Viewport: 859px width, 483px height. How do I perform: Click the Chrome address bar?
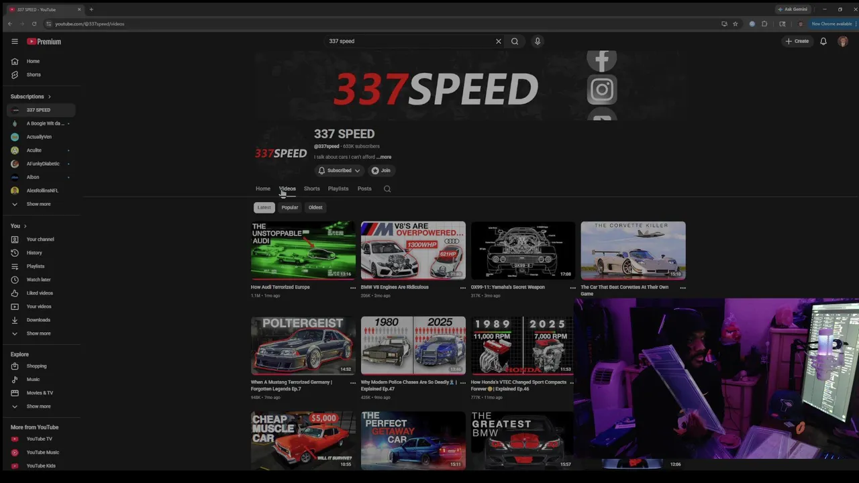[x=383, y=23]
